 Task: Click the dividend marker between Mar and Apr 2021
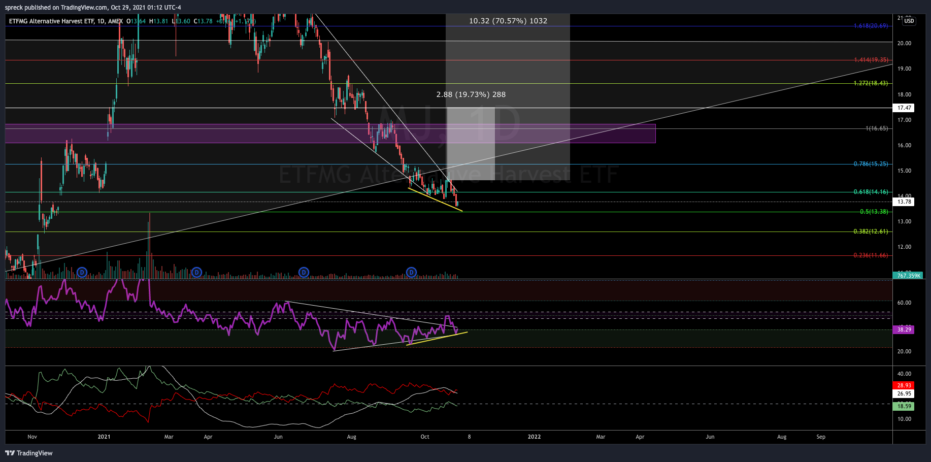pyautogui.click(x=196, y=273)
